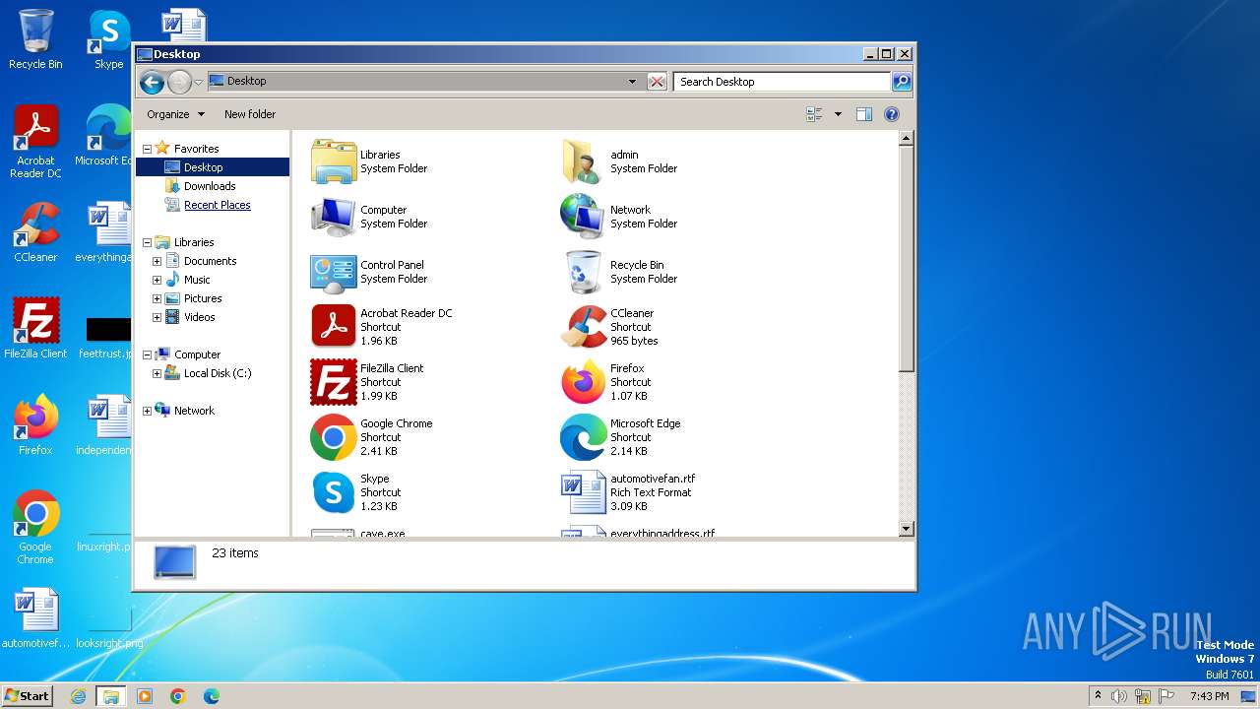Image resolution: width=1260 pixels, height=709 pixels.
Task: Open the recent pages dropdown arrow
Action: (199, 82)
